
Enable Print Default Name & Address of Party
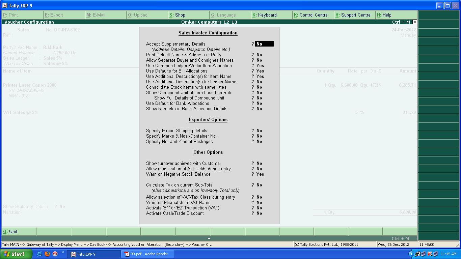pos(259,55)
